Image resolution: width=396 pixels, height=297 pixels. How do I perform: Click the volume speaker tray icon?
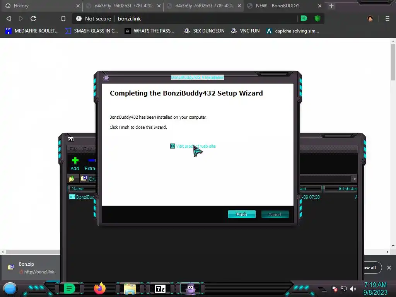coord(353,288)
